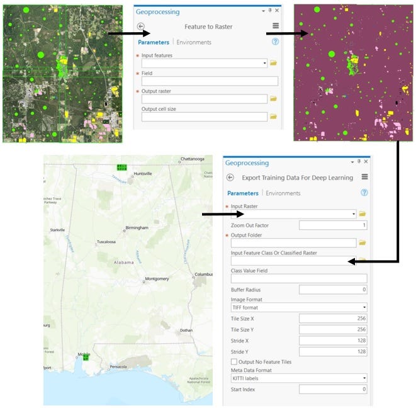Click the Chattanooga label on the map
Viewport: 416px width, 408px height.
coord(193,159)
